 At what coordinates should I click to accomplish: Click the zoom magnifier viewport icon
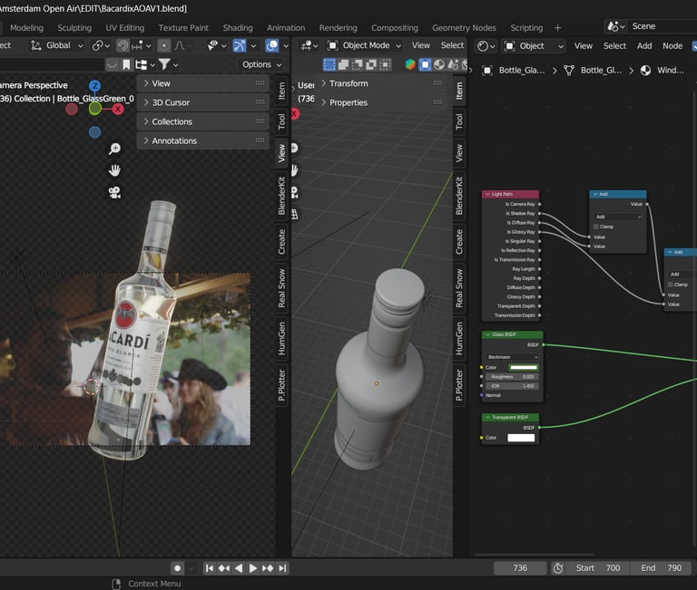click(x=114, y=149)
